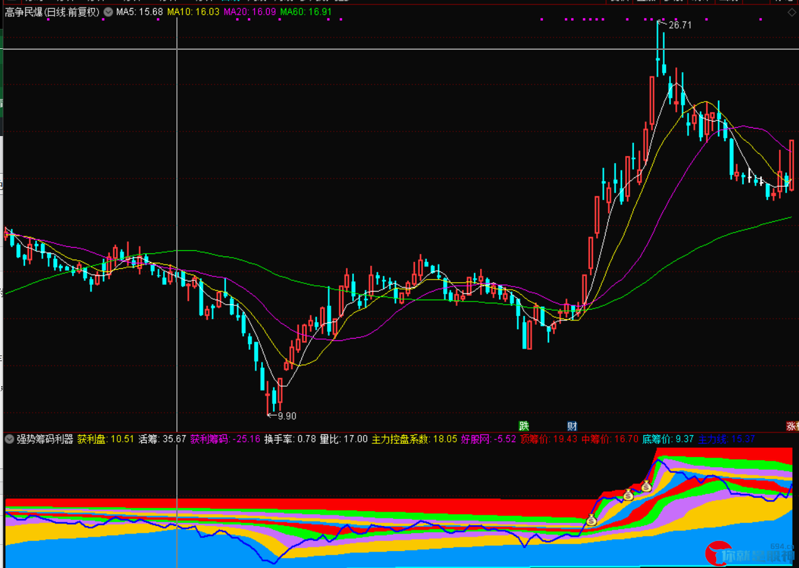Viewport: 799px width, 568px height.
Task: Click the 顶筹价: 19.43 value
Action: pyautogui.click(x=549, y=439)
